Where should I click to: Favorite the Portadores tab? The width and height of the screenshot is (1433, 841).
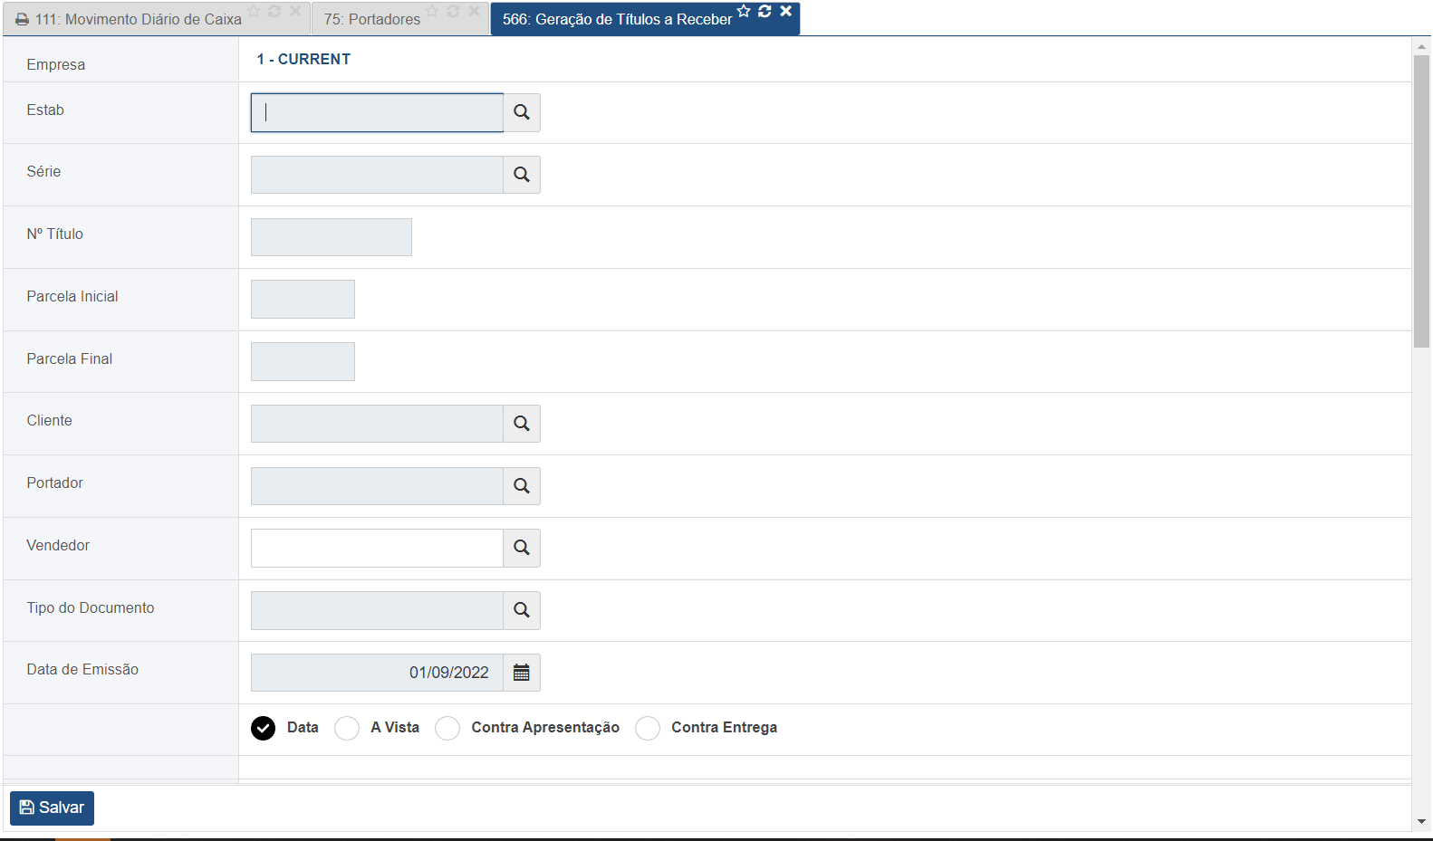[432, 11]
